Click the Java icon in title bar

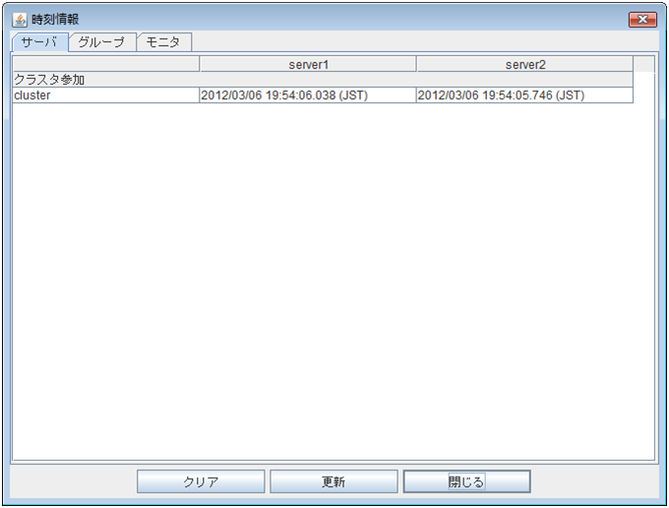click(20, 20)
